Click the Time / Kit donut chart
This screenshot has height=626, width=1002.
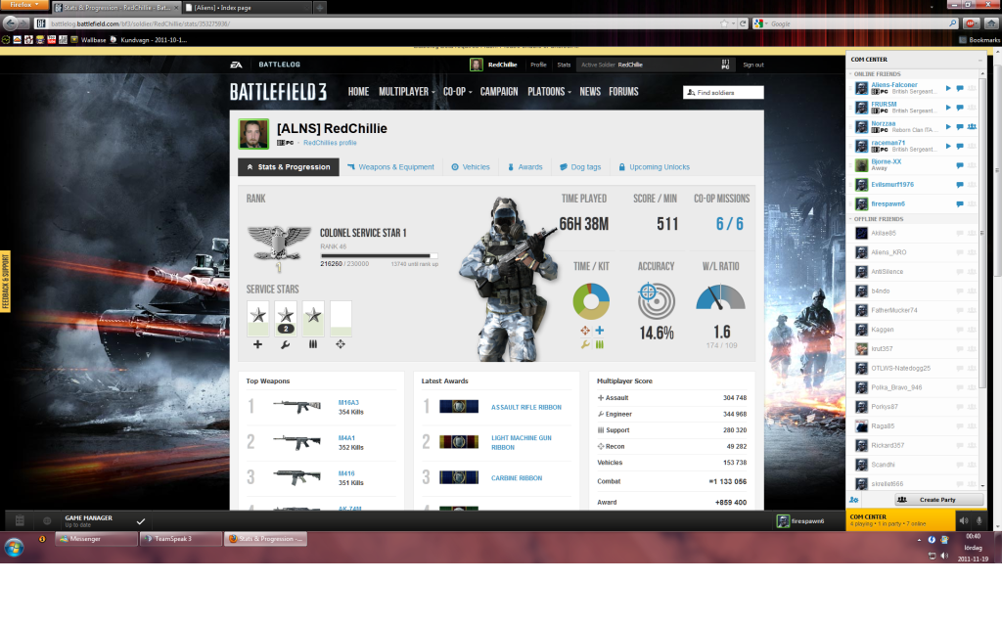pos(591,301)
